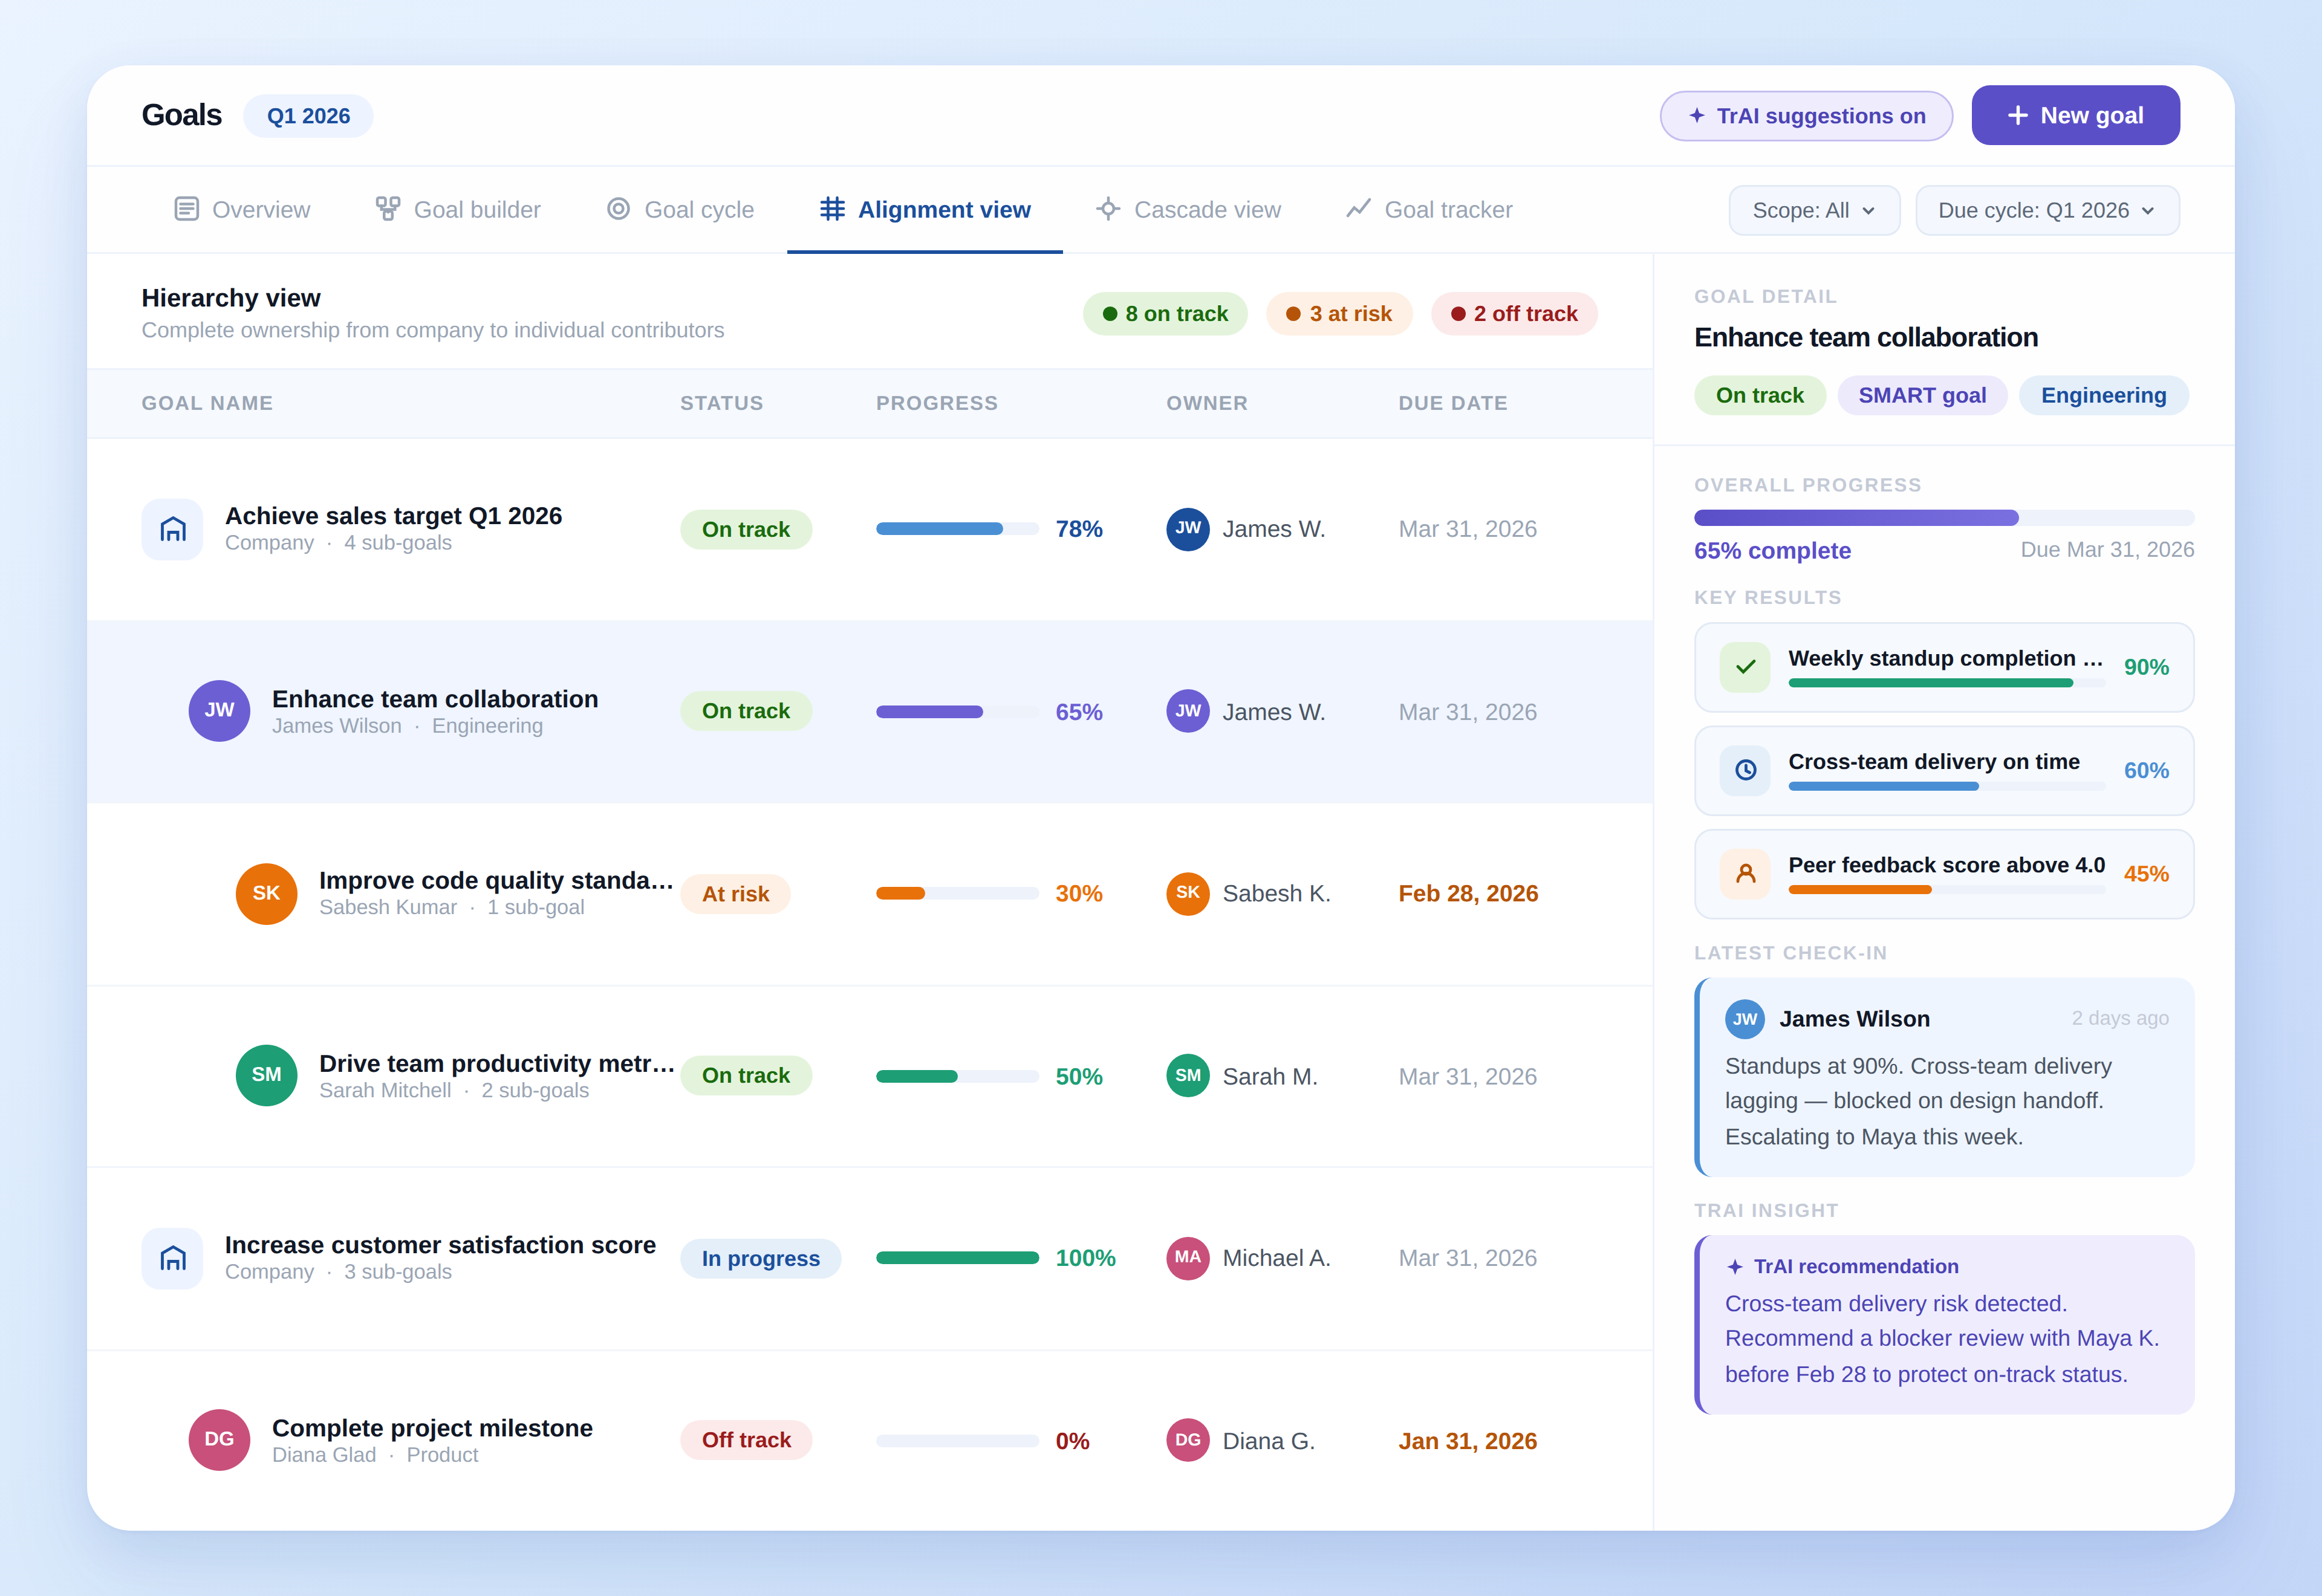Open the Due cycle: Q1 2026 dropdown
2322x1596 pixels.
2046,210
